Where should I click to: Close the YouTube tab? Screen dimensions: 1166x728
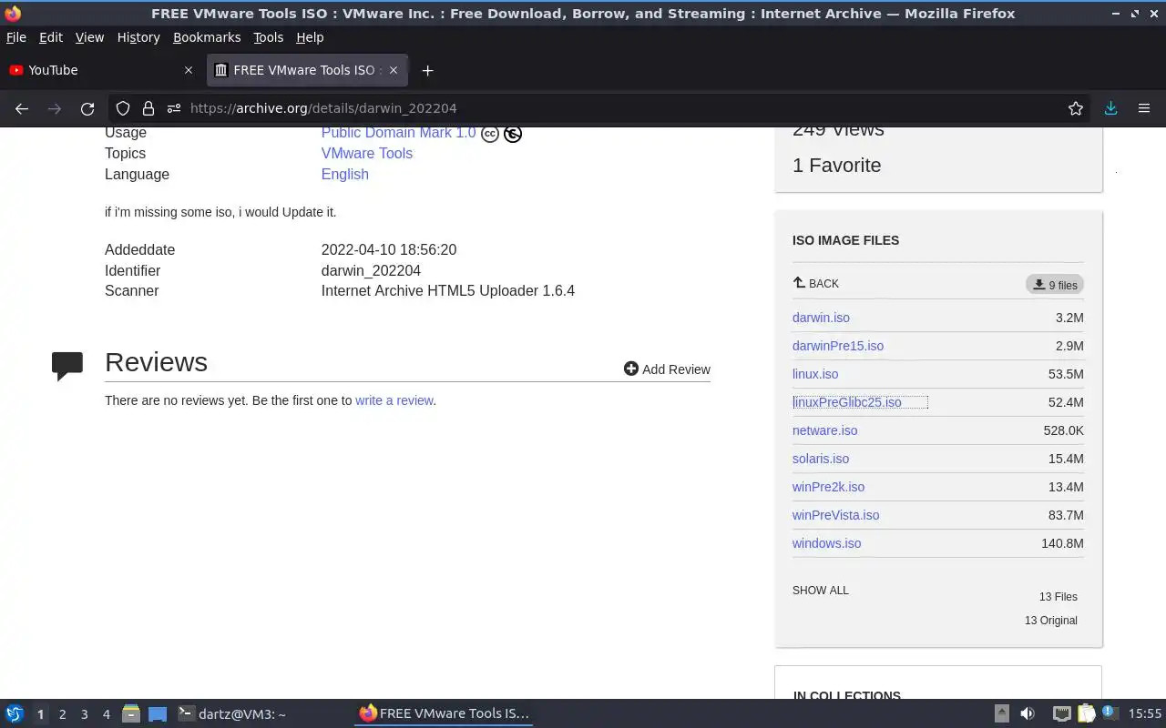[189, 70]
